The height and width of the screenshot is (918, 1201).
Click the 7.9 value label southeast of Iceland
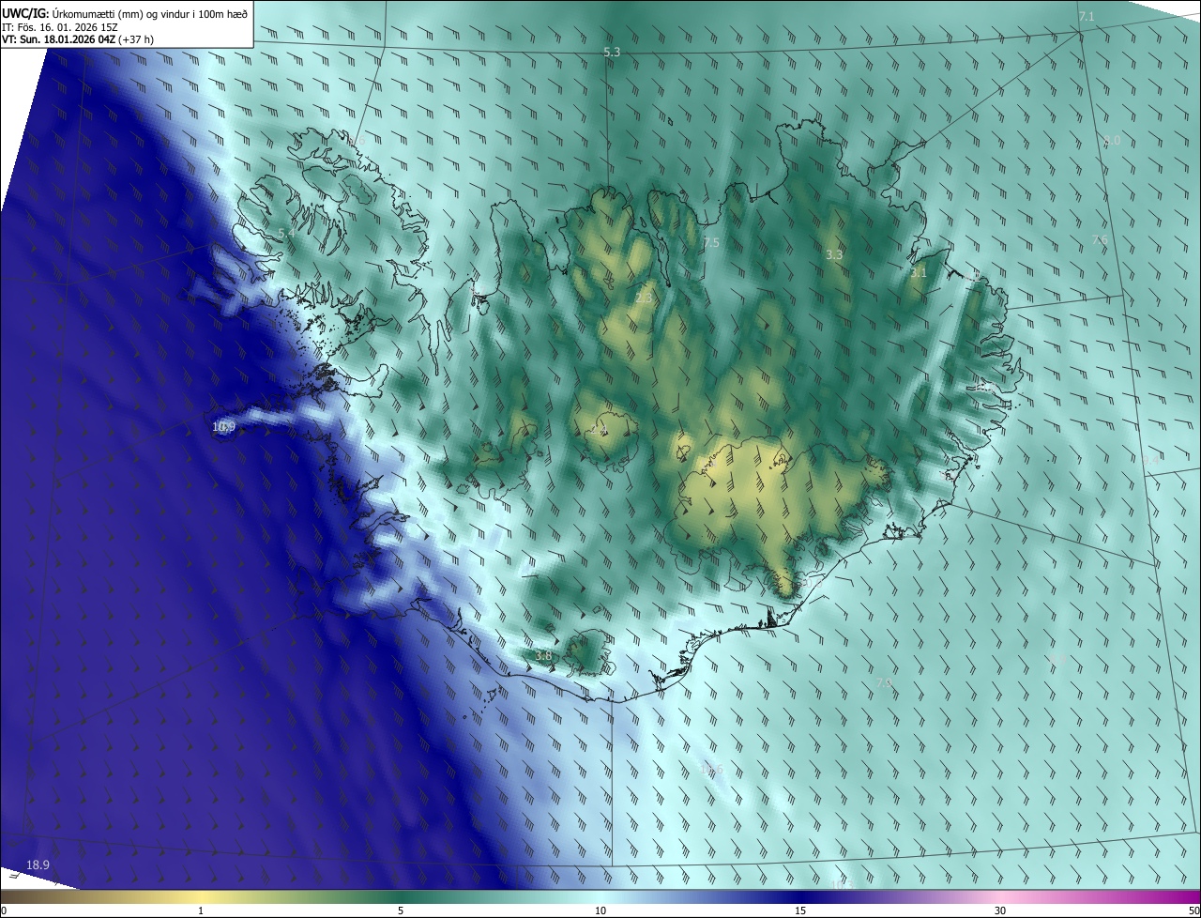[x=884, y=682]
